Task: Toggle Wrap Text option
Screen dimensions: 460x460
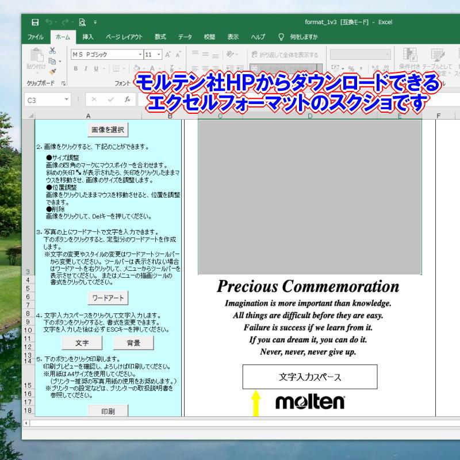Action: [285, 55]
